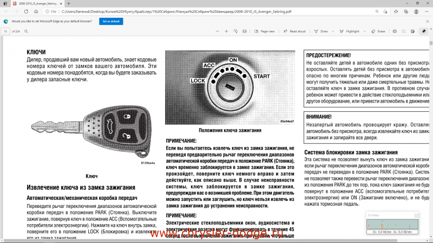Focus the address bar with PDF path
Image resolution: width=433 pixels, height=243 pixels.
176,11
